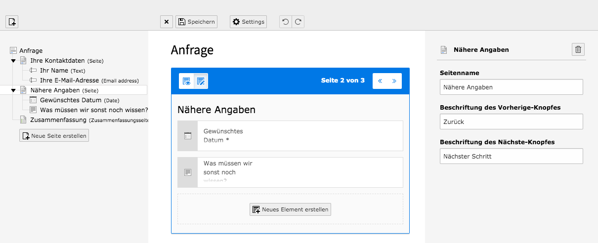
Task: Click field icon next to Ihre E-Mail-Adresse
Action: (33, 80)
